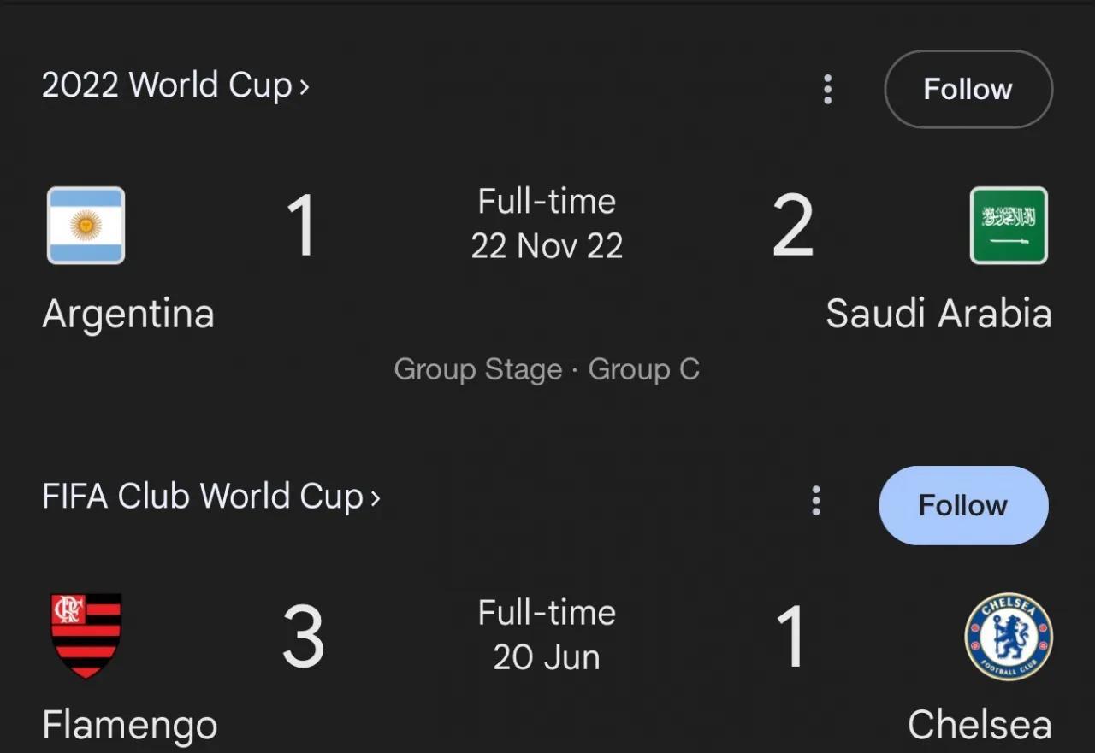Screen dimensions: 1095x753
Task: Tap the Argentina flag icon
Action: 86,226
